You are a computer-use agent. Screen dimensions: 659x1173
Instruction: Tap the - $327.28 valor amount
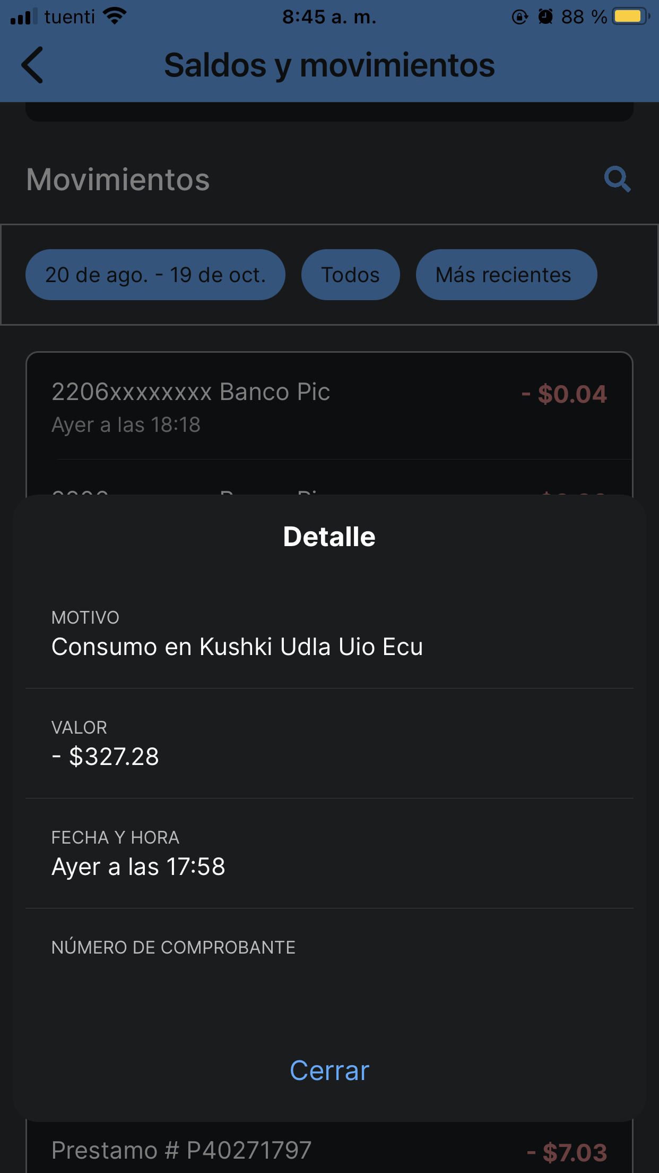[x=106, y=756]
